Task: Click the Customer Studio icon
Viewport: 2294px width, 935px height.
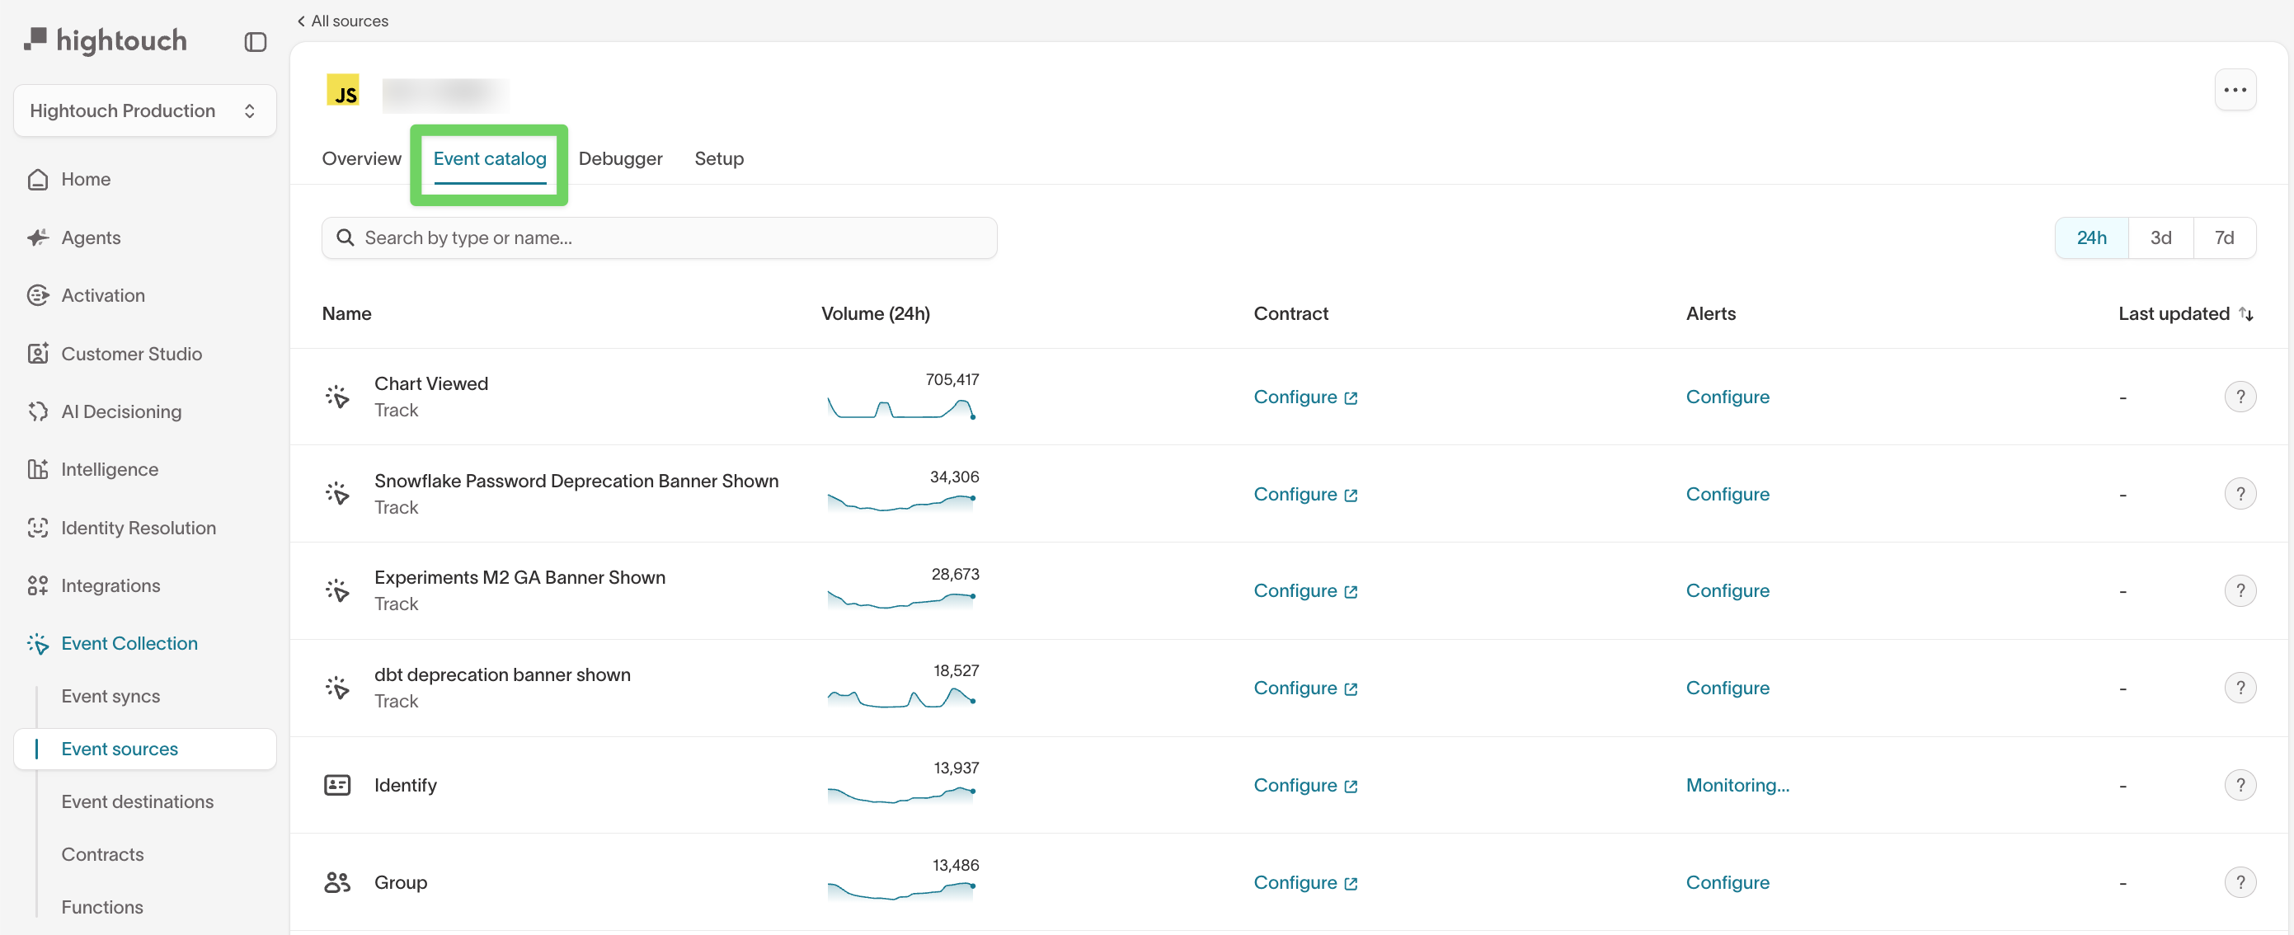Action: pos(37,354)
